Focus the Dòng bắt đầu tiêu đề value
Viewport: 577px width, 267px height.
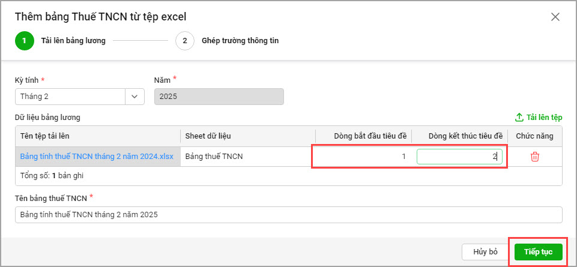click(x=362, y=157)
